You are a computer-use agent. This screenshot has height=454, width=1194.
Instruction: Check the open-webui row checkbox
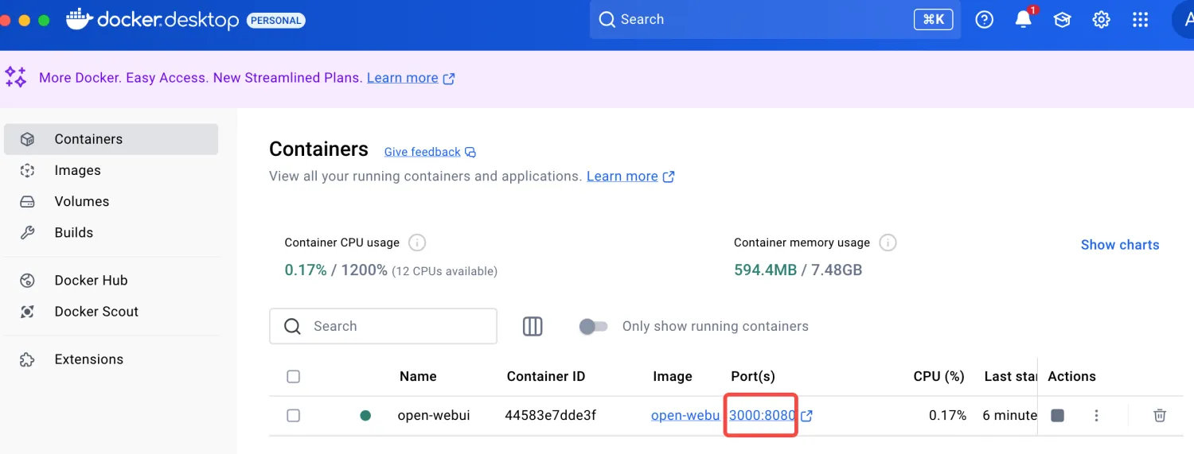(293, 415)
